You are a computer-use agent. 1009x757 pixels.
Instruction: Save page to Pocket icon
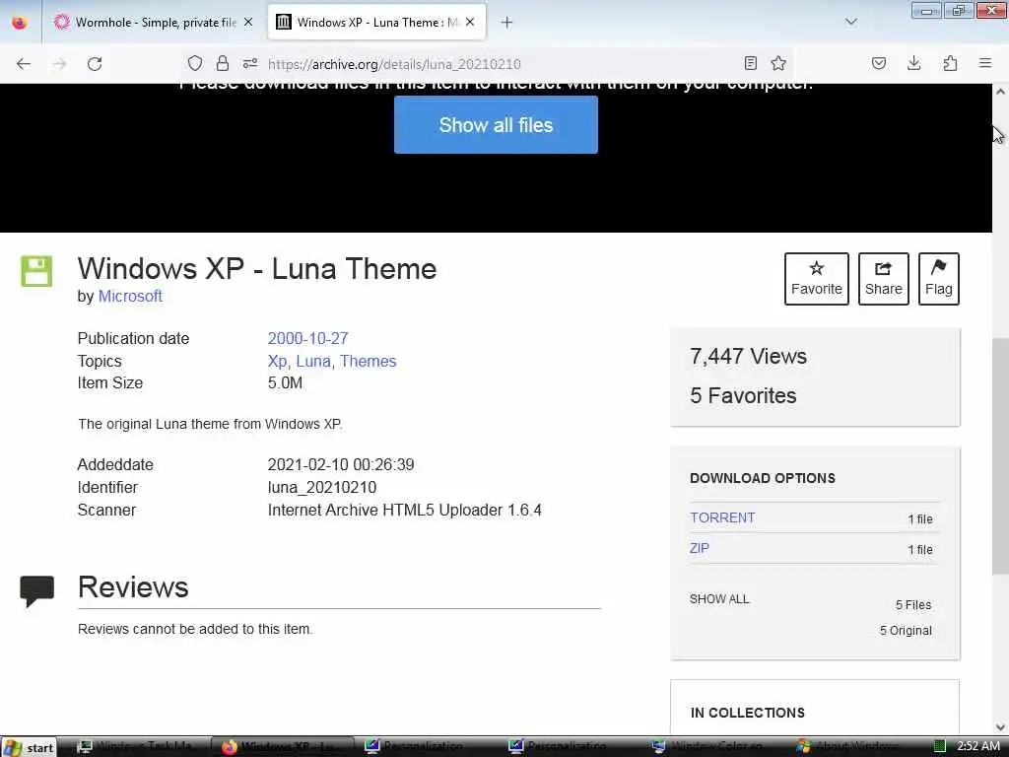pos(879,63)
